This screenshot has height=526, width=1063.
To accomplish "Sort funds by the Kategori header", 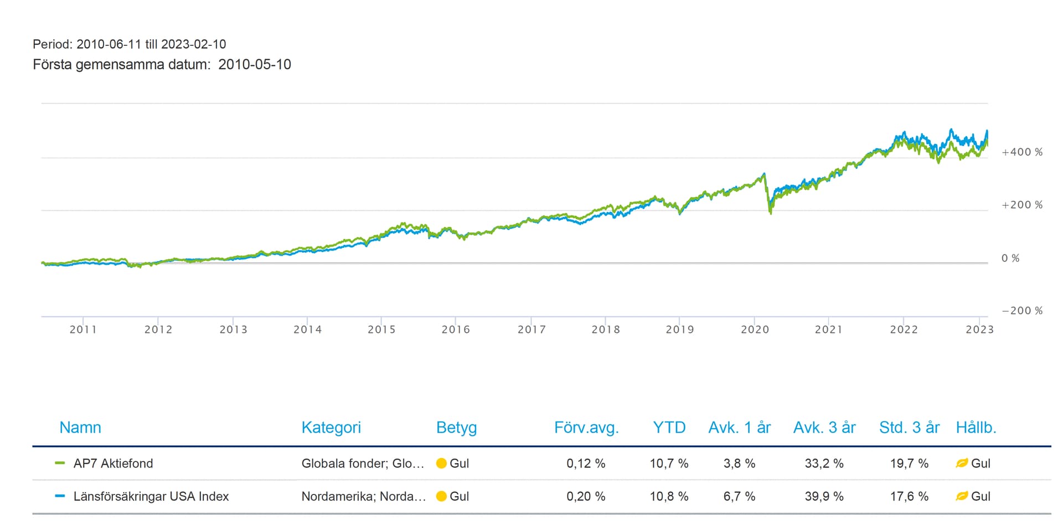I will tap(331, 428).
